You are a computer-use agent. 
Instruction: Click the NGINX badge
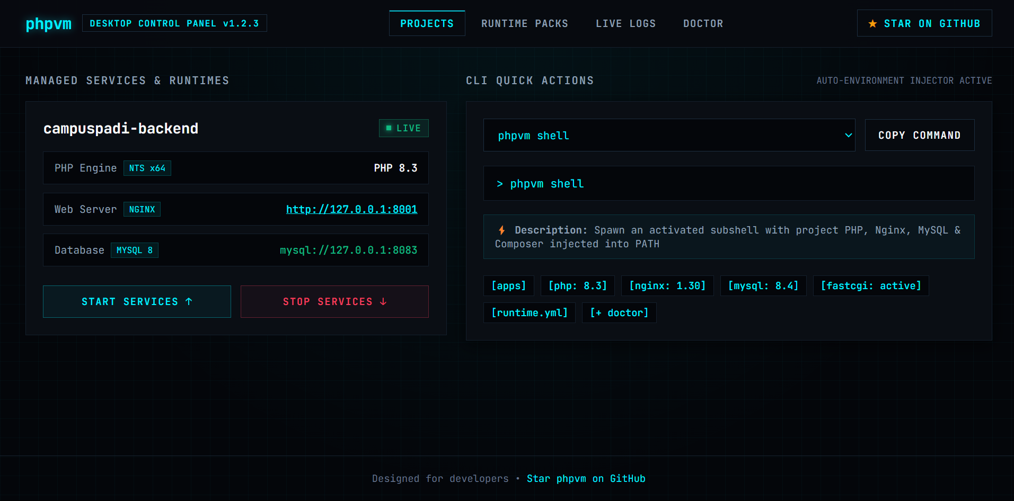[142, 210]
